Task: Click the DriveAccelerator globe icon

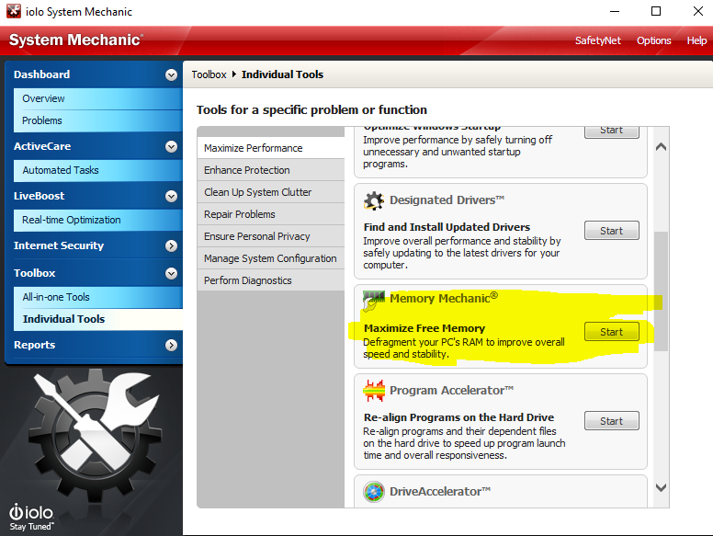Action: (x=373, y=492)
